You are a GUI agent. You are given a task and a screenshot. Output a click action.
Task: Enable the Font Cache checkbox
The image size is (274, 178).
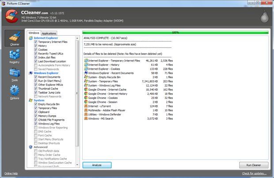tap(36, 135)
